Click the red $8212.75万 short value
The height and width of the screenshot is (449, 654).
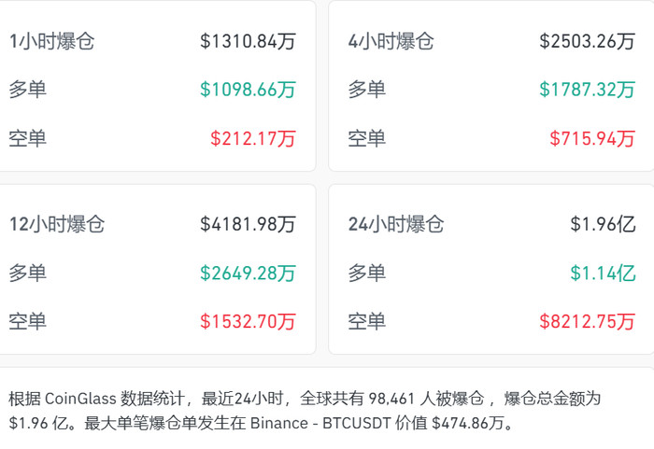pyautogui.click(x=587, y=321)
